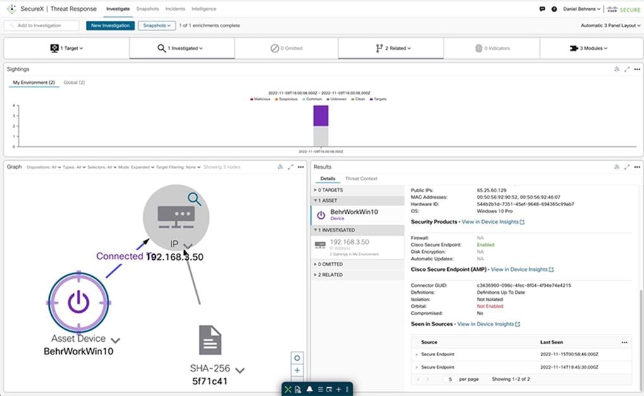This screenshot has height=396, width=644.
Task: Click magnifier on the IP node
Action: (194, 199)
